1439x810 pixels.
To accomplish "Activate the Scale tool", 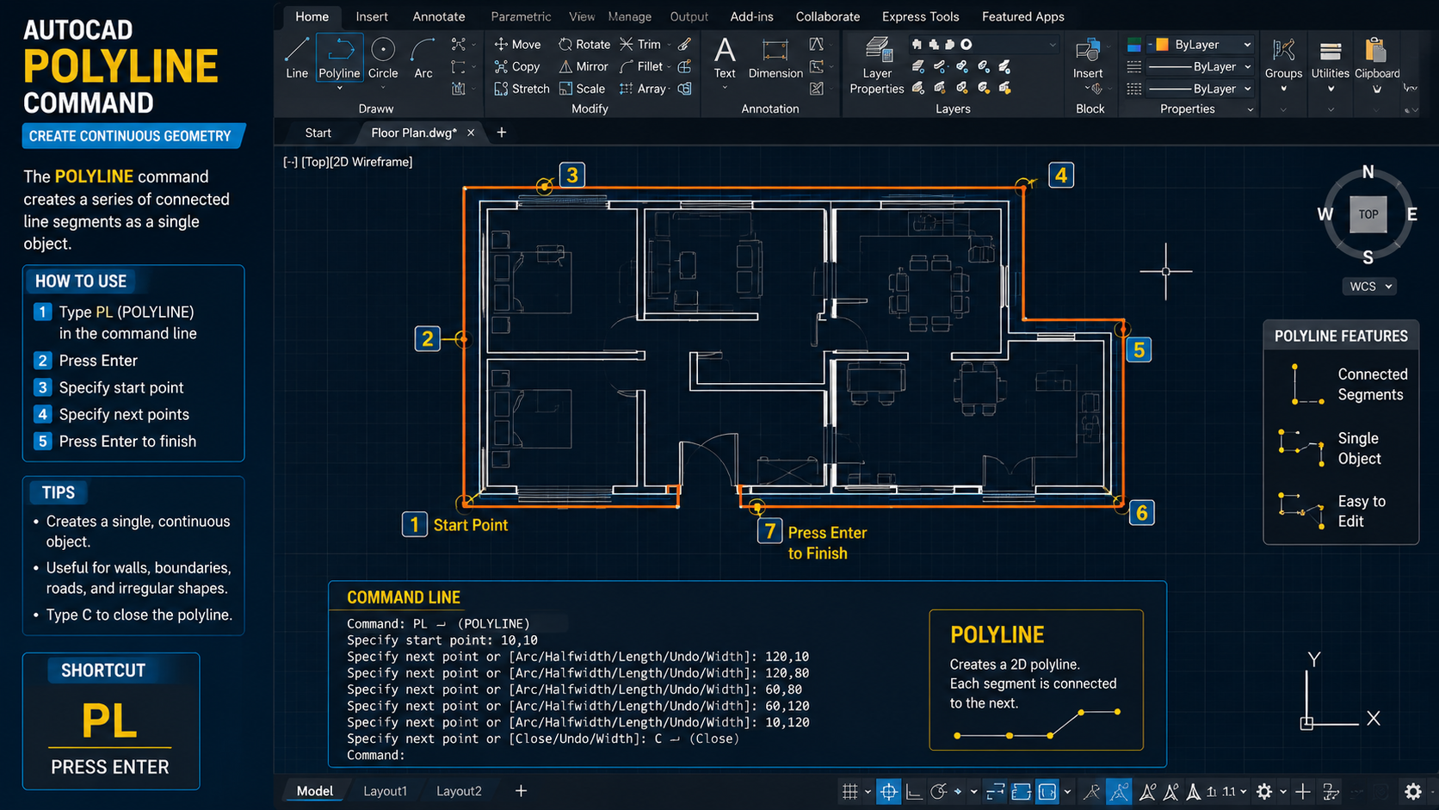I will 582,89.
